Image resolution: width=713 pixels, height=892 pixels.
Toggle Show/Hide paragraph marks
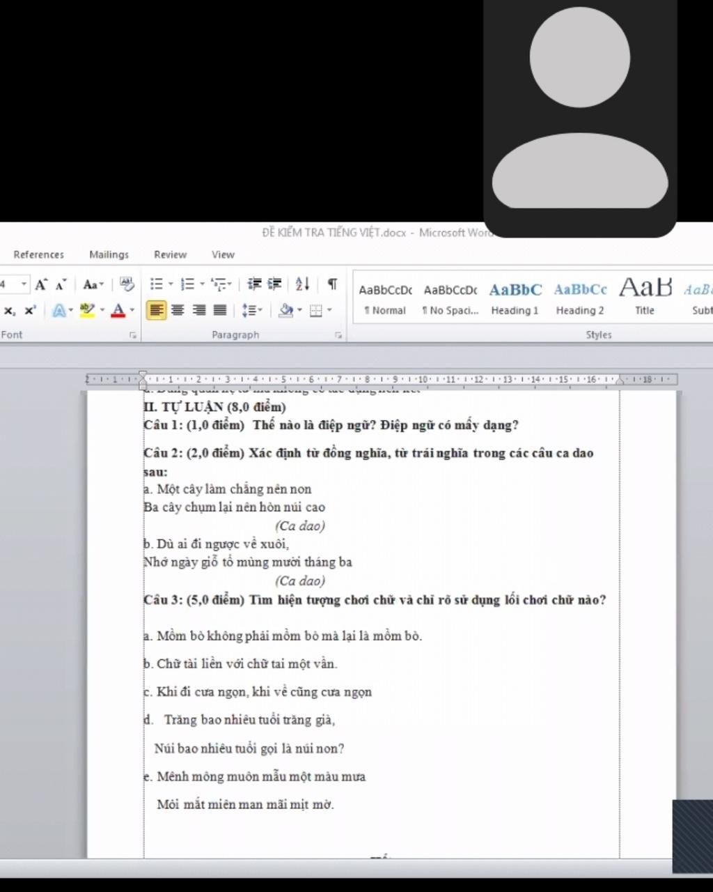333,284
